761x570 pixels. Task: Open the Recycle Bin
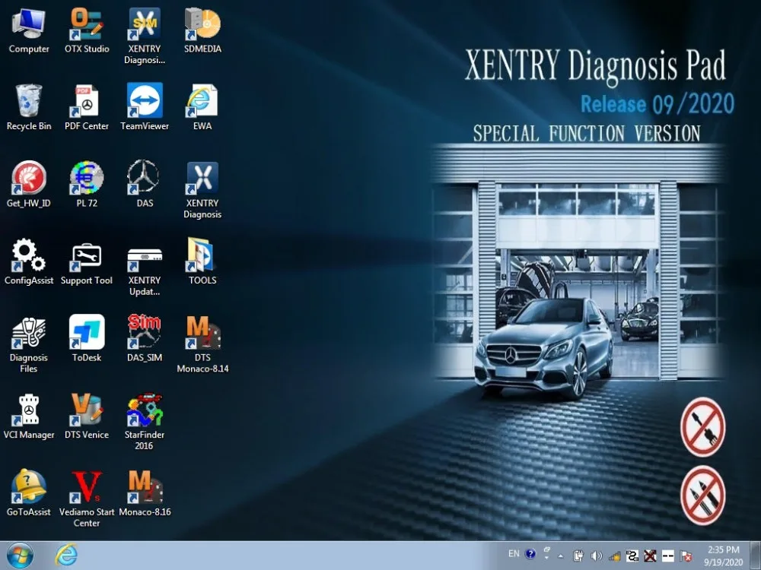point(29,107)
